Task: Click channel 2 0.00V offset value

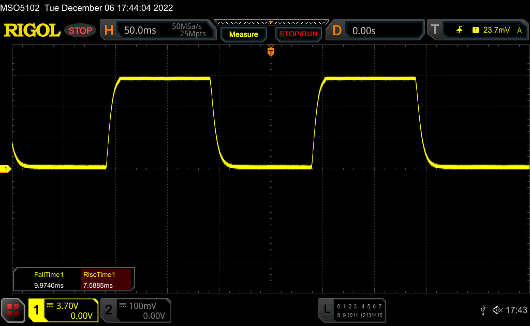Action: tap(154, 316)
